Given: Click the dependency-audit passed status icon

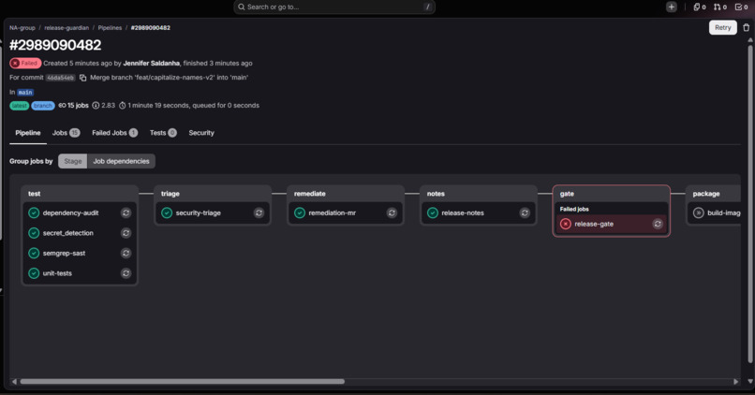Looking at the screenshot, I should 34,212.
